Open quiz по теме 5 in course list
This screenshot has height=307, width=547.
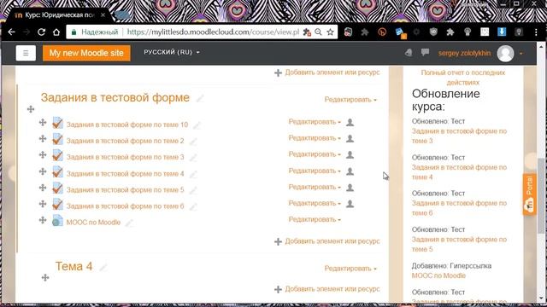tap(126, 189)
